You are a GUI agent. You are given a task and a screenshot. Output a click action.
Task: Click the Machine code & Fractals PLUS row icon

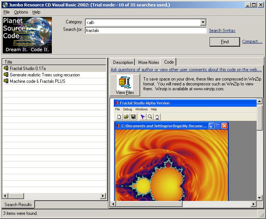[x=6, y=81]
